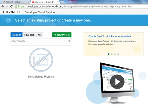Close the Welcome to Oracle tab

click(x=58, y=2)
